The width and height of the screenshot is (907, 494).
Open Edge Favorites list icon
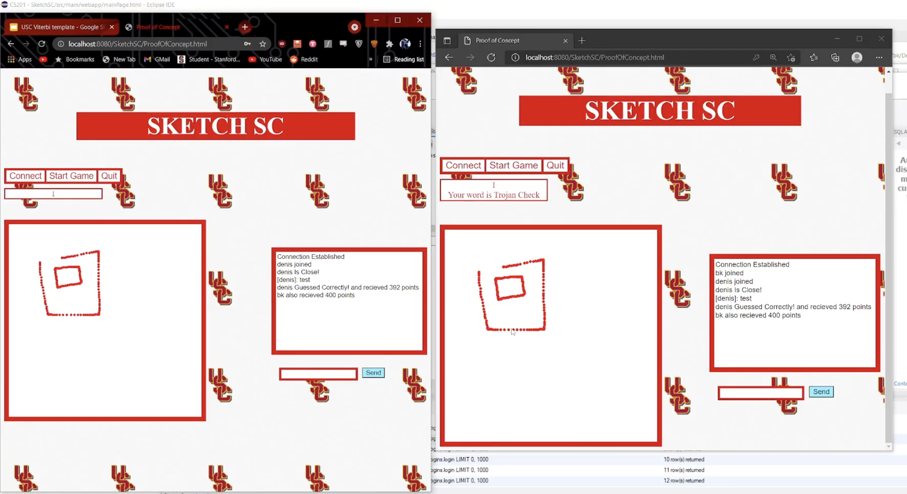click(814, 57)
